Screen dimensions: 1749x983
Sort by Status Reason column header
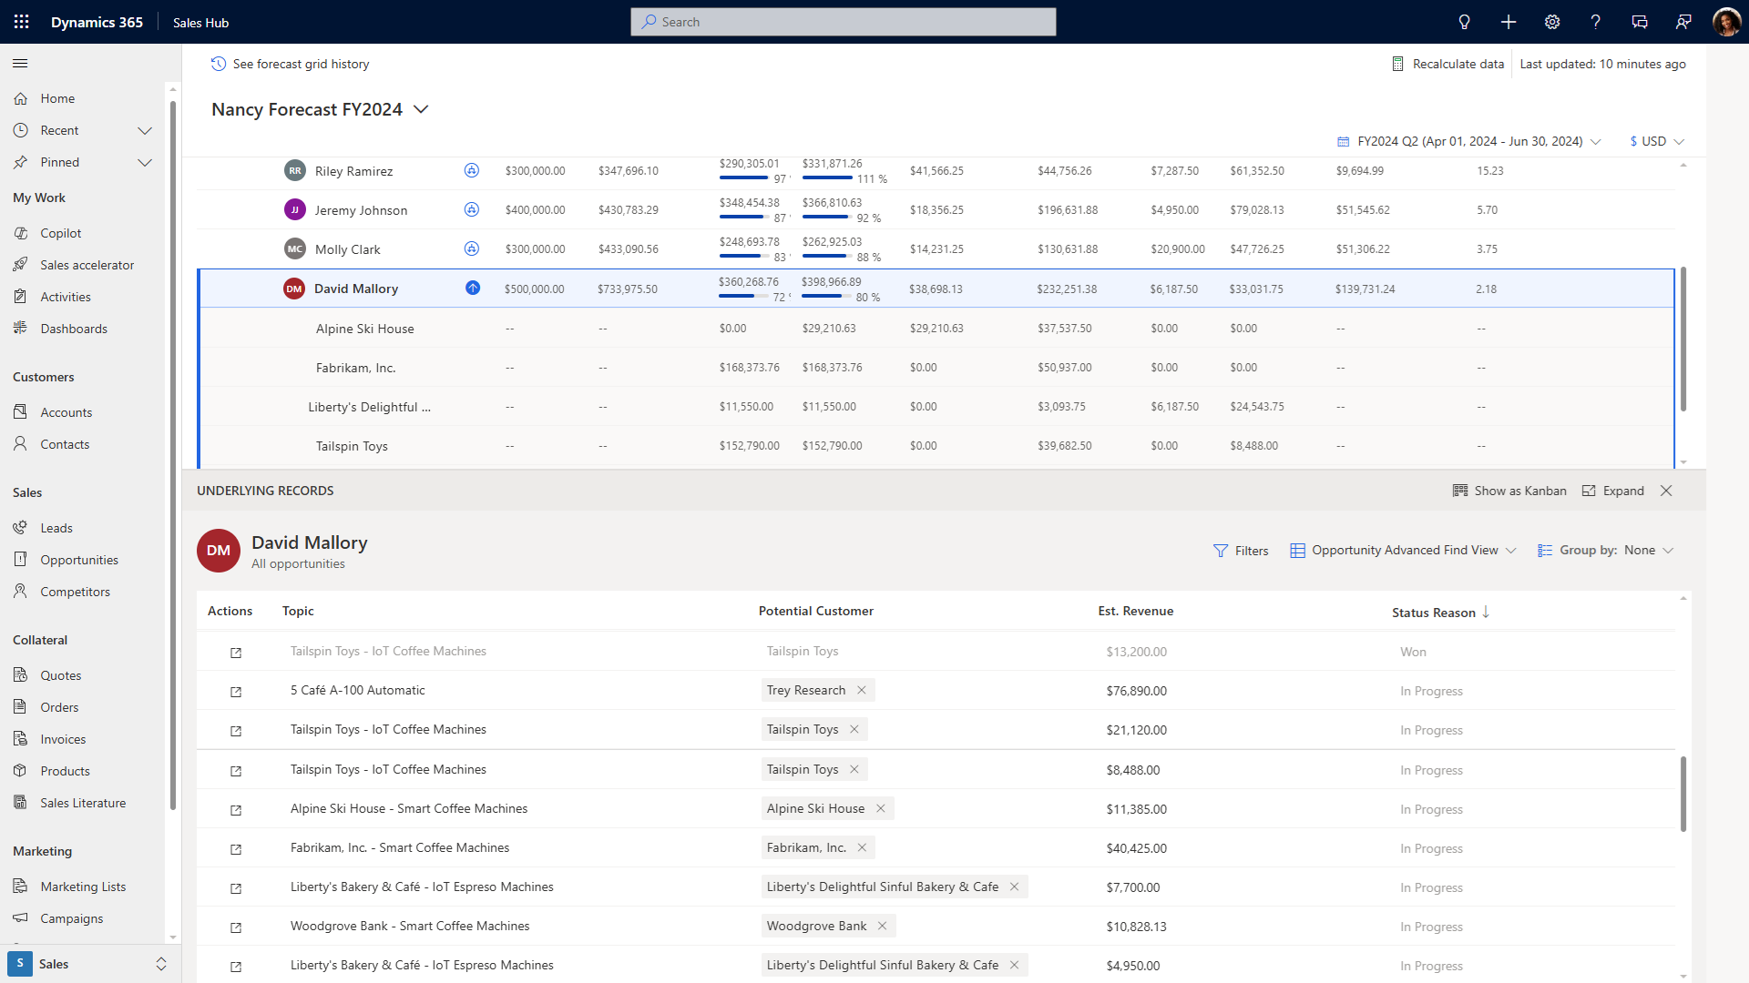click(1433, 613)
